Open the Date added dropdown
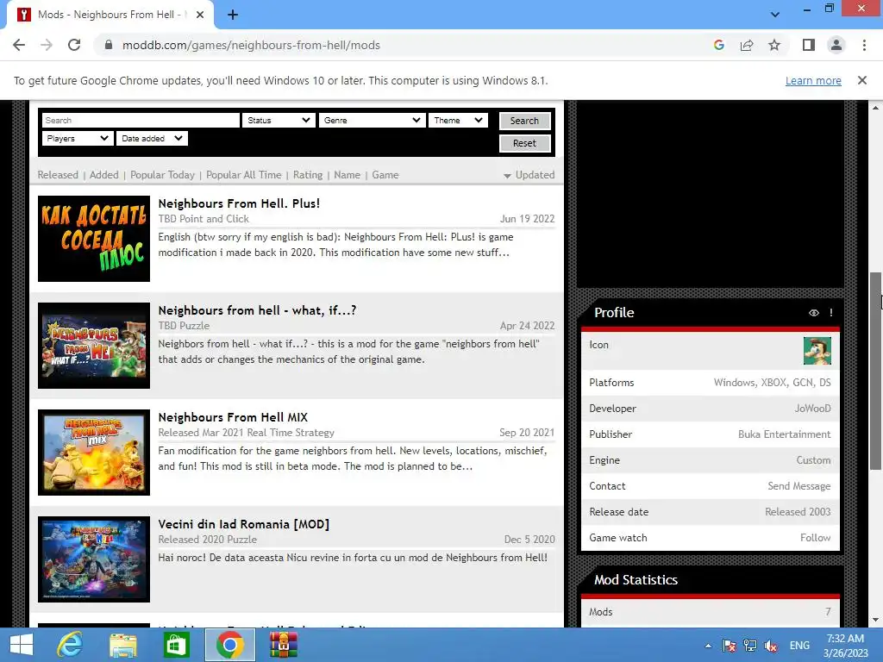The image size is (883, 662). point(152,139)
